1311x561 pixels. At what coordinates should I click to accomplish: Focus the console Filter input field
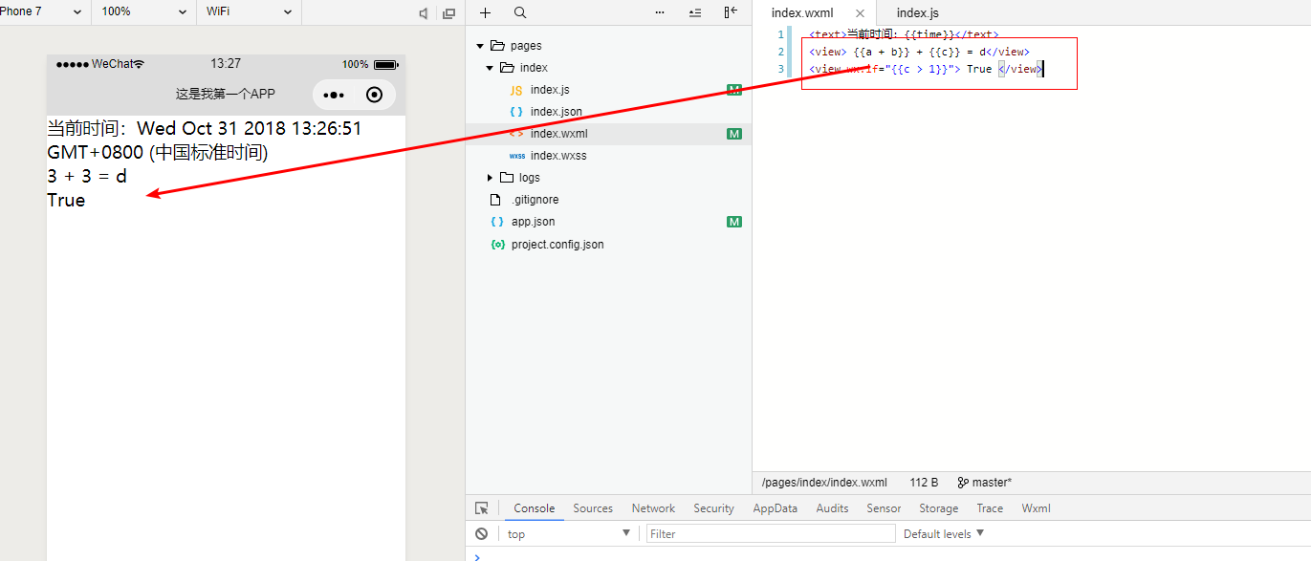tap(770, 534)
